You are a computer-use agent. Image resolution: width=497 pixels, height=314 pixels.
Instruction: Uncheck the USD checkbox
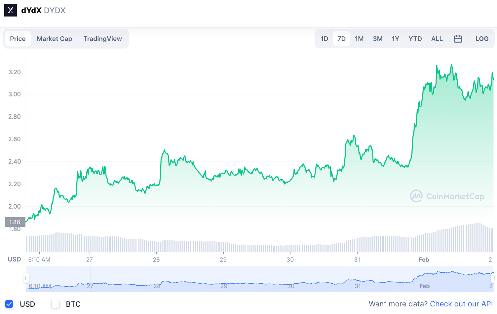coord(9,304)
